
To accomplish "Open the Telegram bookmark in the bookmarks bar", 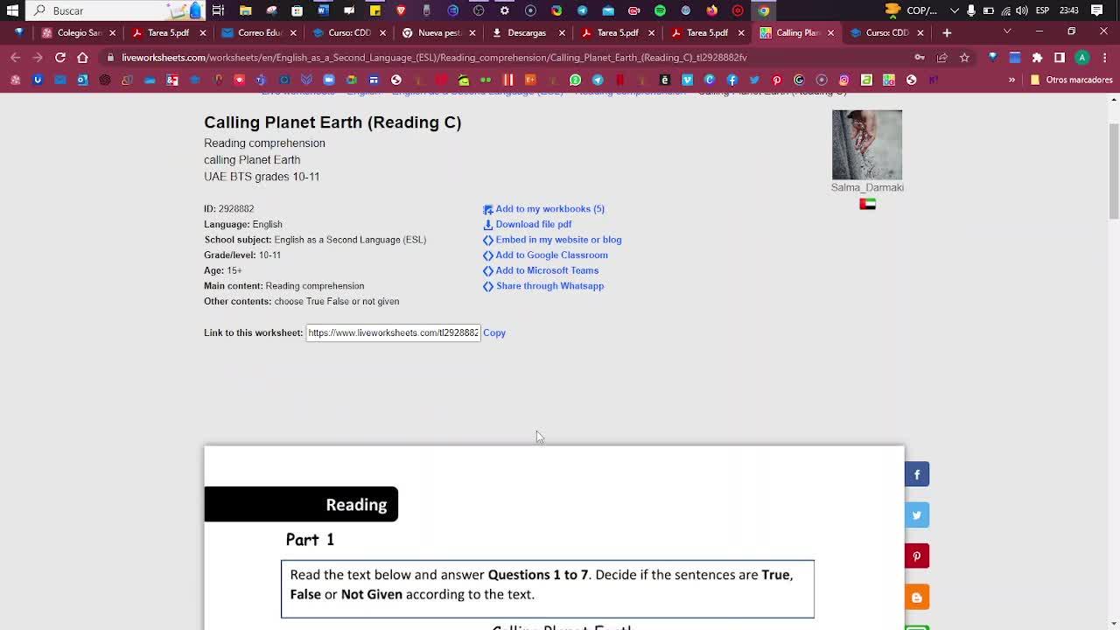I will [598, 80].
